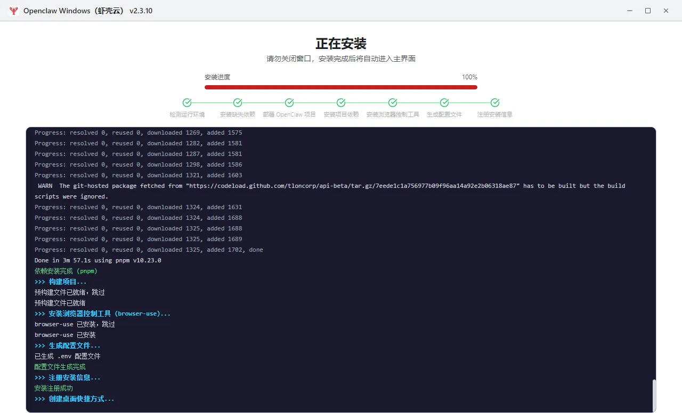
Task: Select the 注册安装信息 step label
Action: 495,114
